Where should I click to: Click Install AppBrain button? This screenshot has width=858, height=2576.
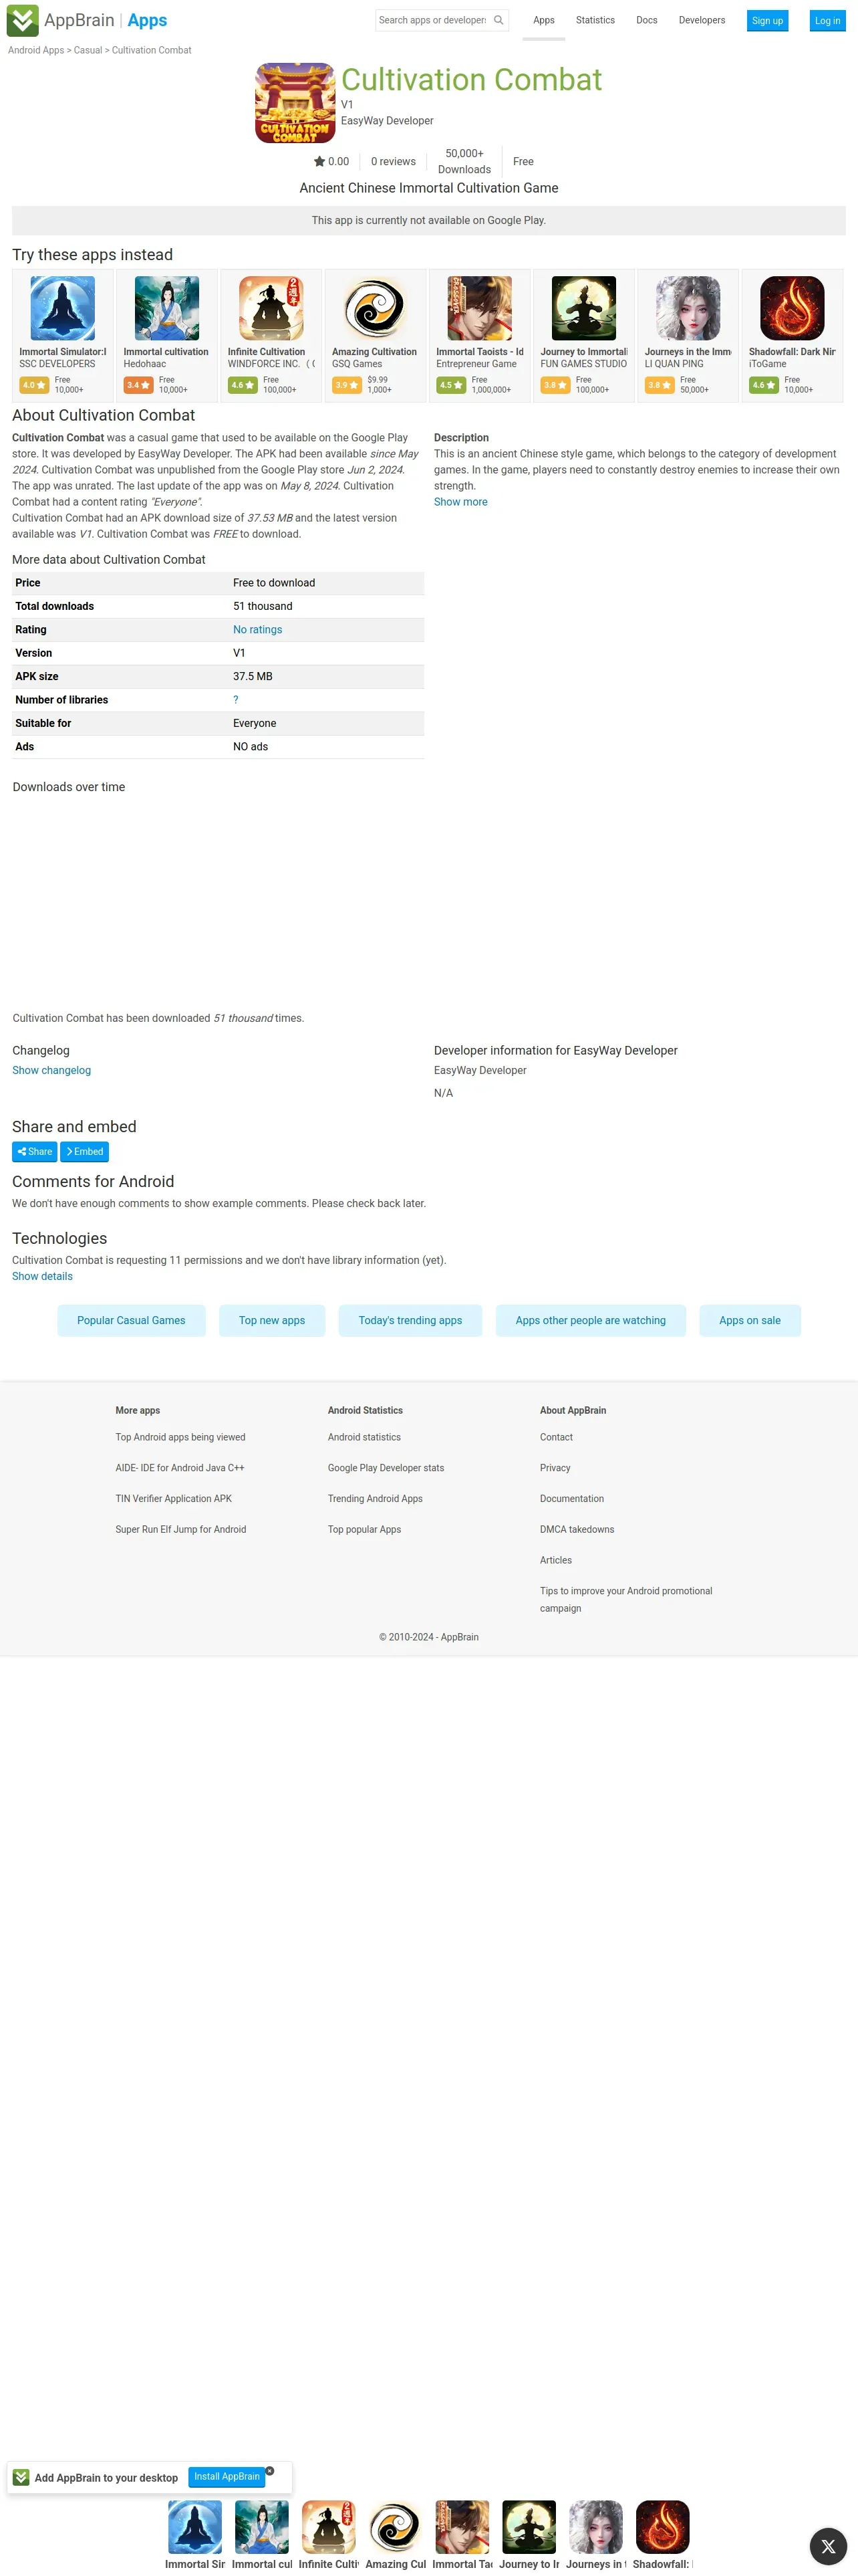(x=227, y=2477)
